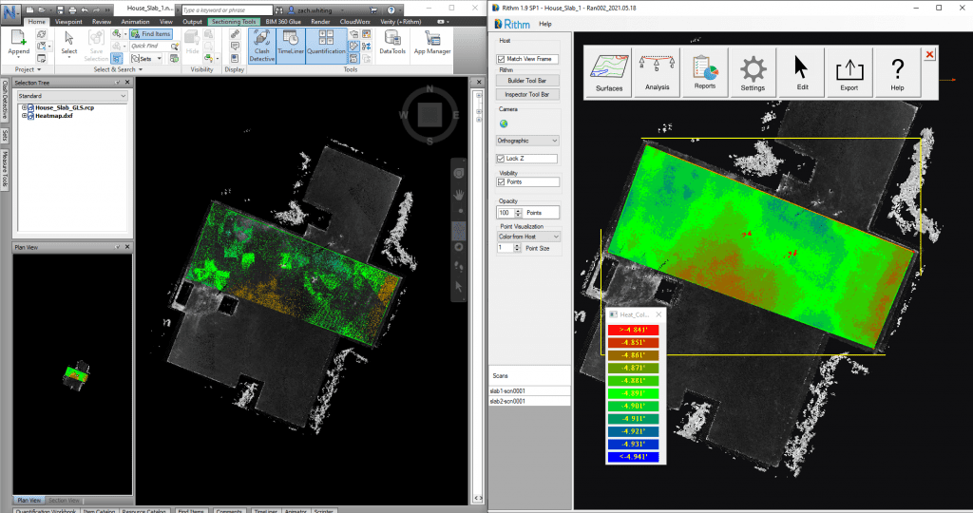Expand the House_Slab_GLS.rcp tree node
The width and height of the screenshot is (973, 513).
pos(24,108)
